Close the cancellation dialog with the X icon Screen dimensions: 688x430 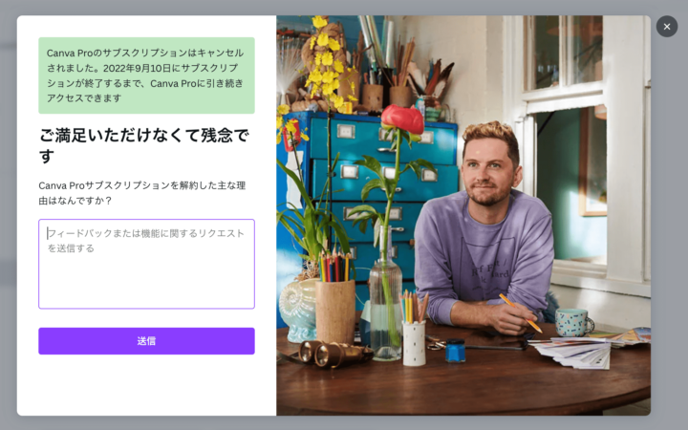coord(667,27)
